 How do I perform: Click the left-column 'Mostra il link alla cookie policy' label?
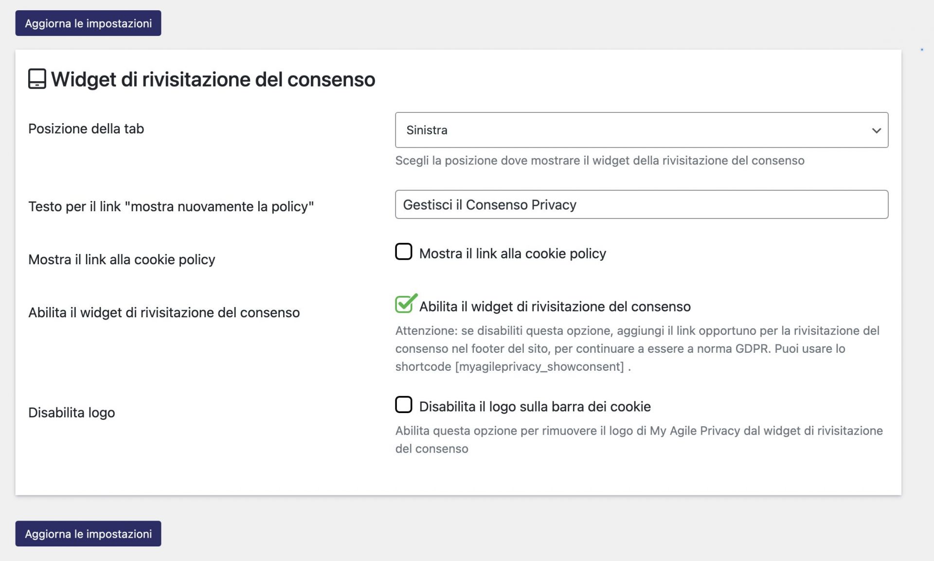click(122, 259)
